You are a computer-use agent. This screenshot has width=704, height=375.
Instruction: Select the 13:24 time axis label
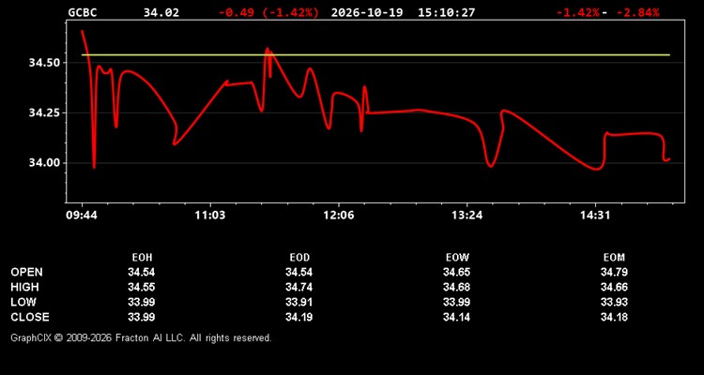tap(467, 216)
